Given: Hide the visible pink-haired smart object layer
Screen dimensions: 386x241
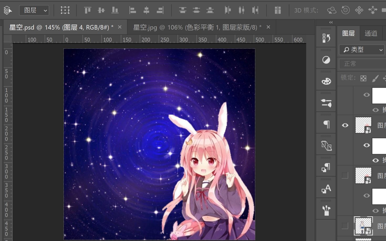Looking at the screenshot, I should [x=345, y=125].
